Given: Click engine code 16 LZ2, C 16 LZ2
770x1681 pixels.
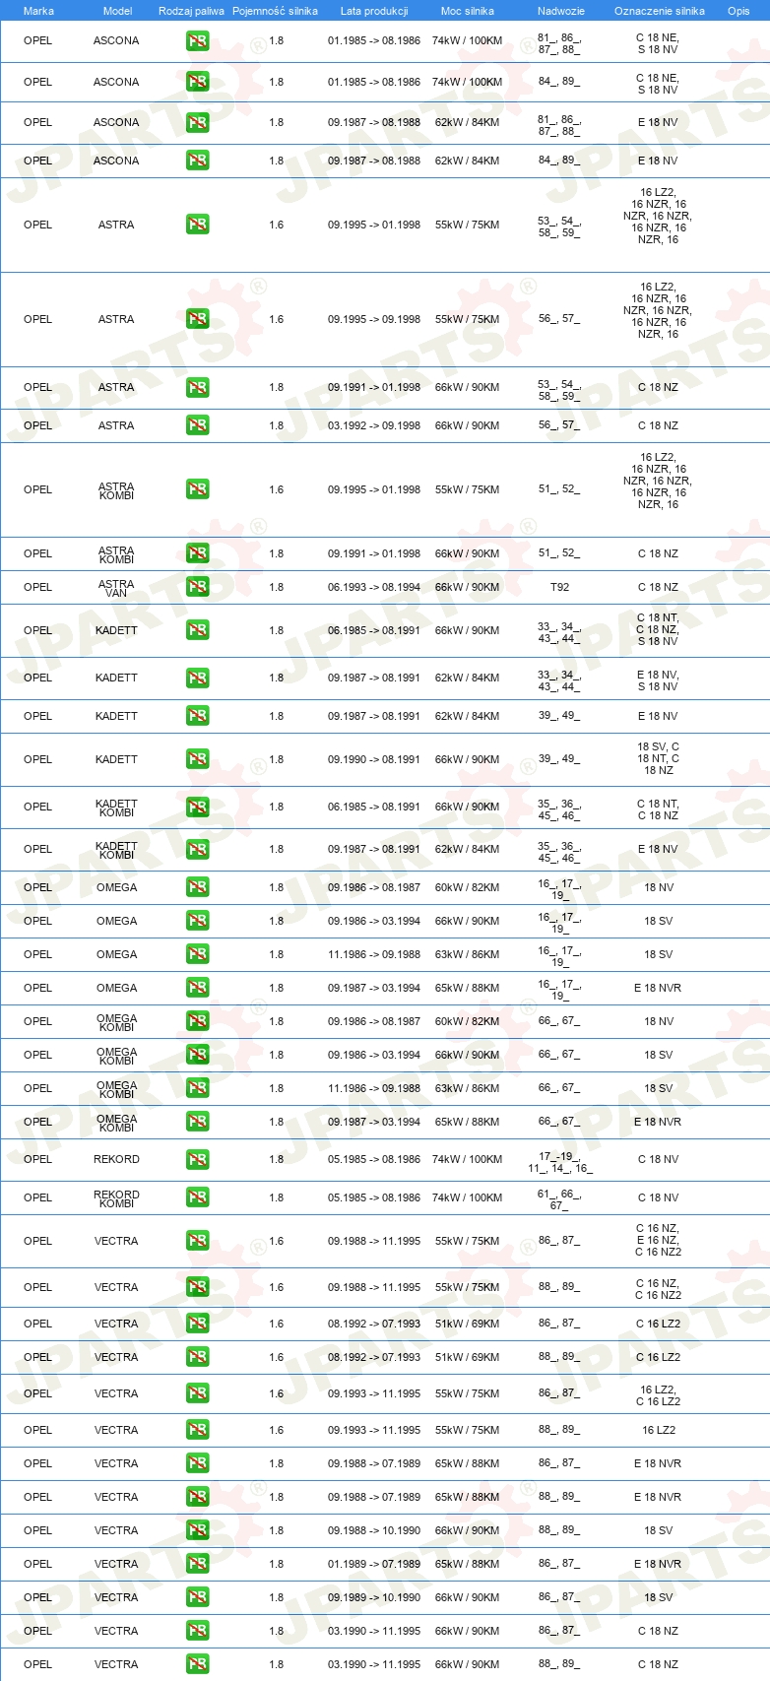Looking at the screenshot, I should coord(658,1395).
